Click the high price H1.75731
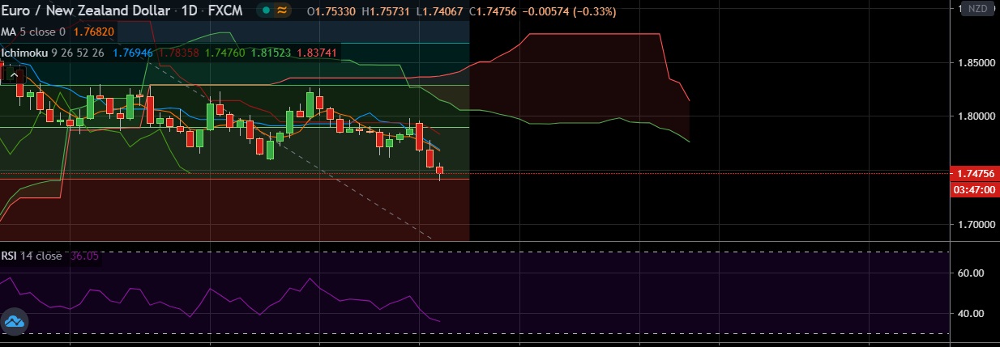Screen dimensions: 1000x347 tap(385, 11)
